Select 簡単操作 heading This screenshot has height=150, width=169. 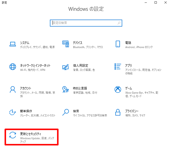[x=26, y=111]
